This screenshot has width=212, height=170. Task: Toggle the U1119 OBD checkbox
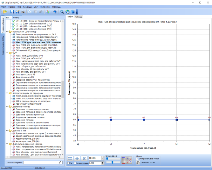click(x=14, y=21)
